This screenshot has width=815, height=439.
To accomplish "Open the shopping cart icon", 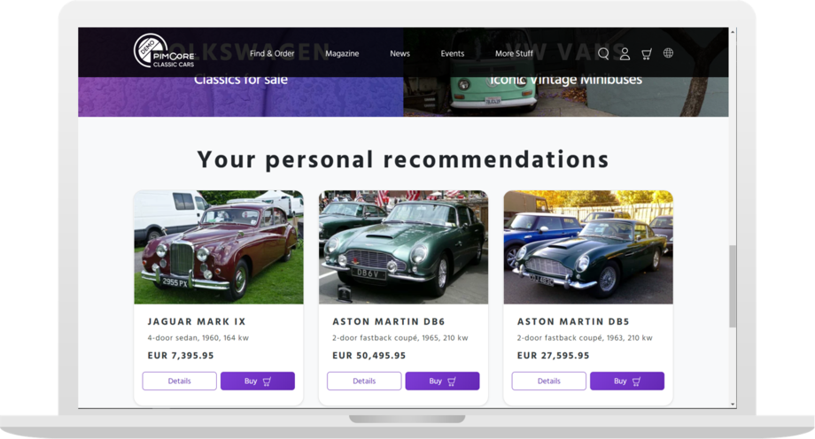I will click(647, 54).
